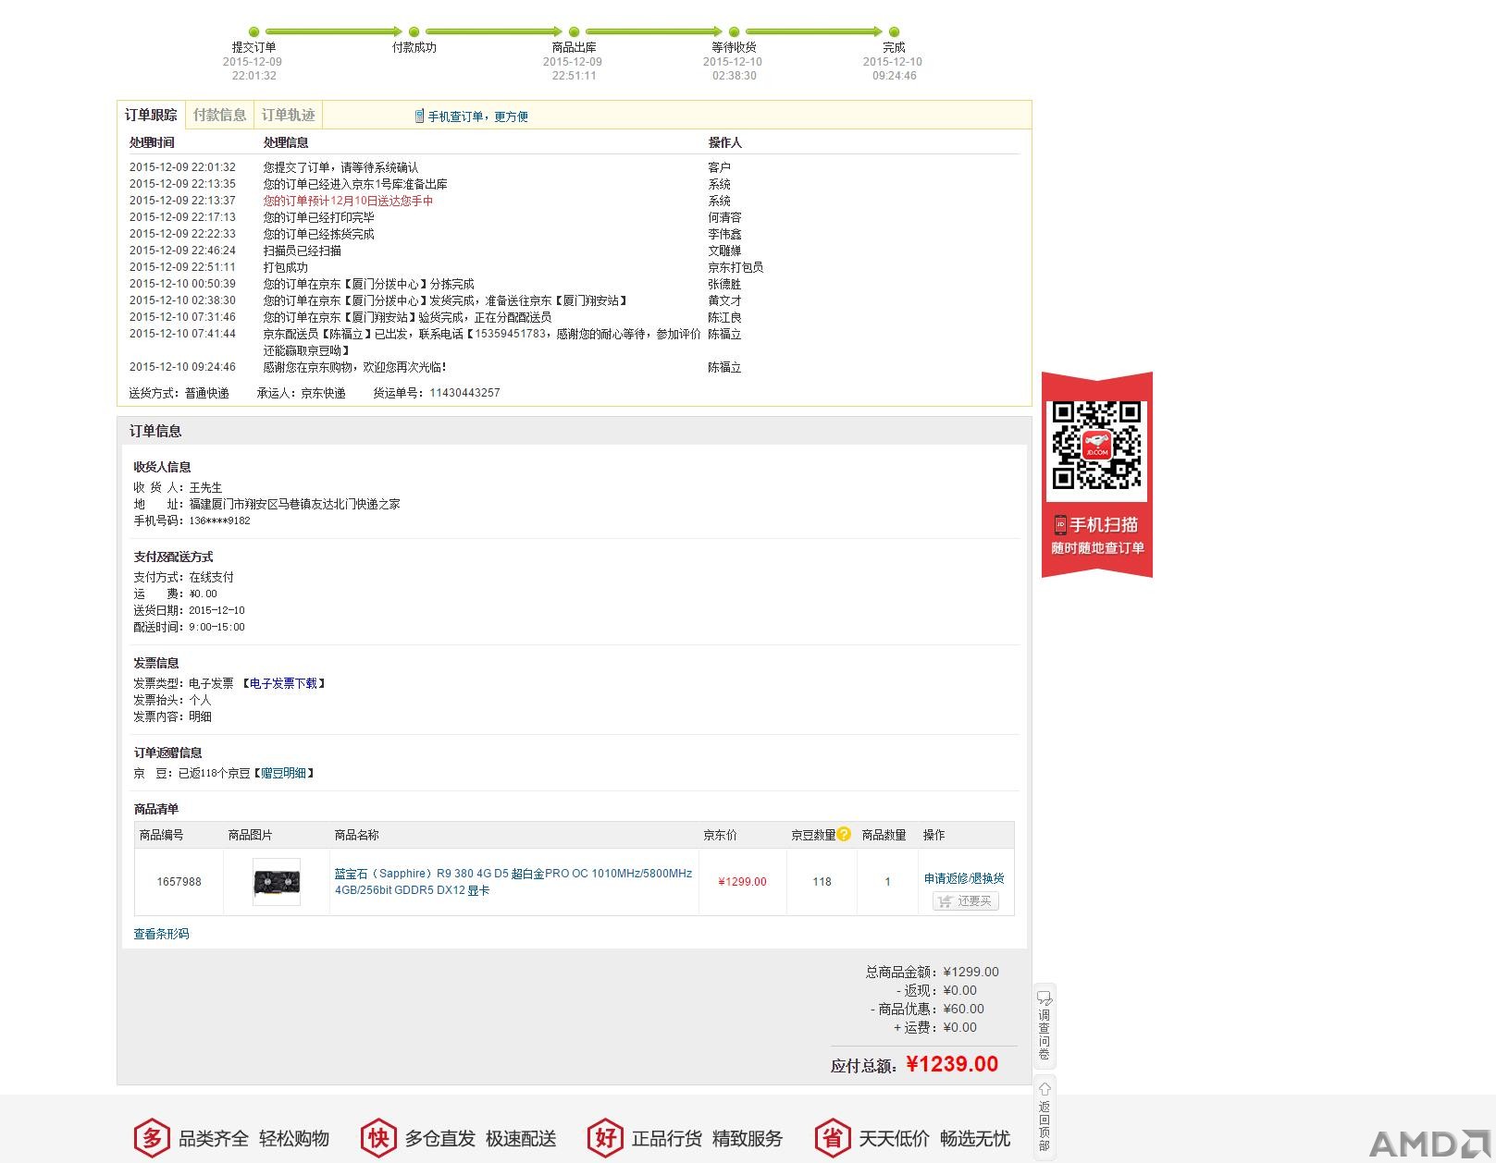Click the phone icon beside 手机查订单
This screenshot has width=1496, height=1163.
tap(419, 116)
